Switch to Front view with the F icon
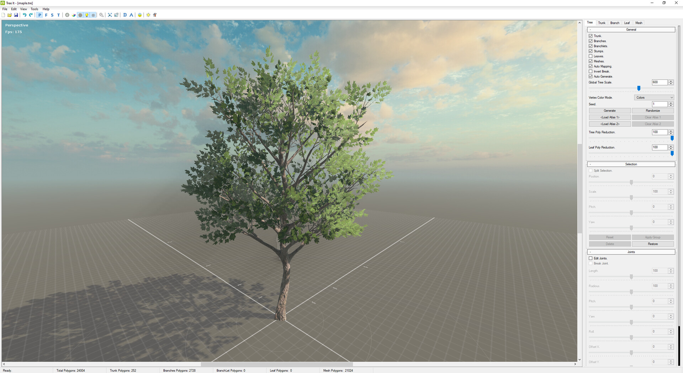Viewport: 683px width, 373px height. click(x=46, y=15)
